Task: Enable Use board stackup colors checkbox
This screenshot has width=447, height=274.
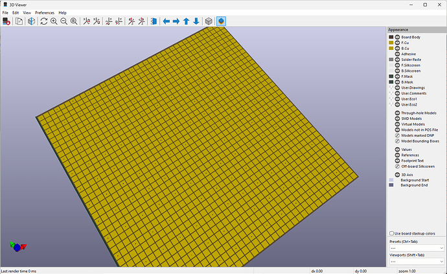Action: 392,233
